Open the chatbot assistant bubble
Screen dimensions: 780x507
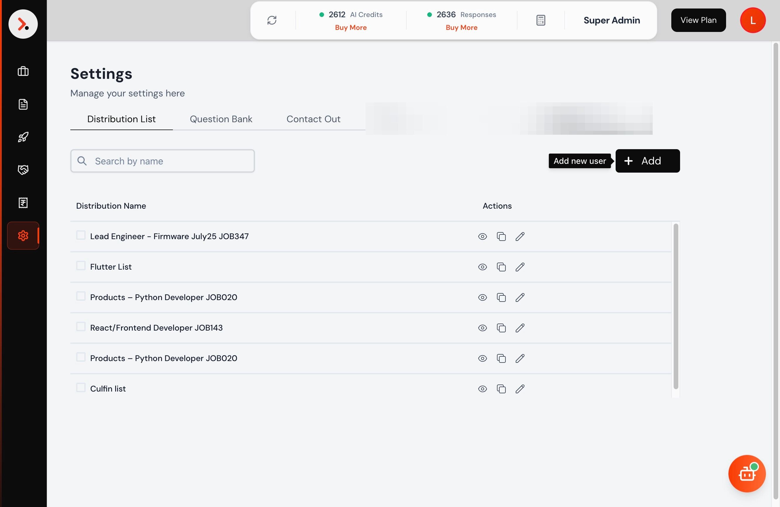pos(747,473)
